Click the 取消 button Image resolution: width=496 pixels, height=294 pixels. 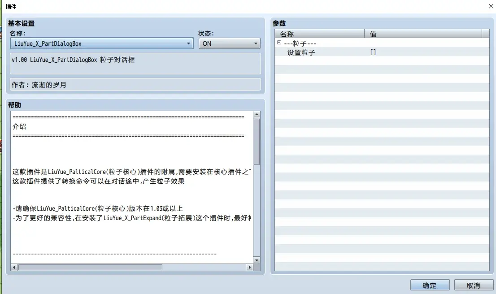pos(474,285)
